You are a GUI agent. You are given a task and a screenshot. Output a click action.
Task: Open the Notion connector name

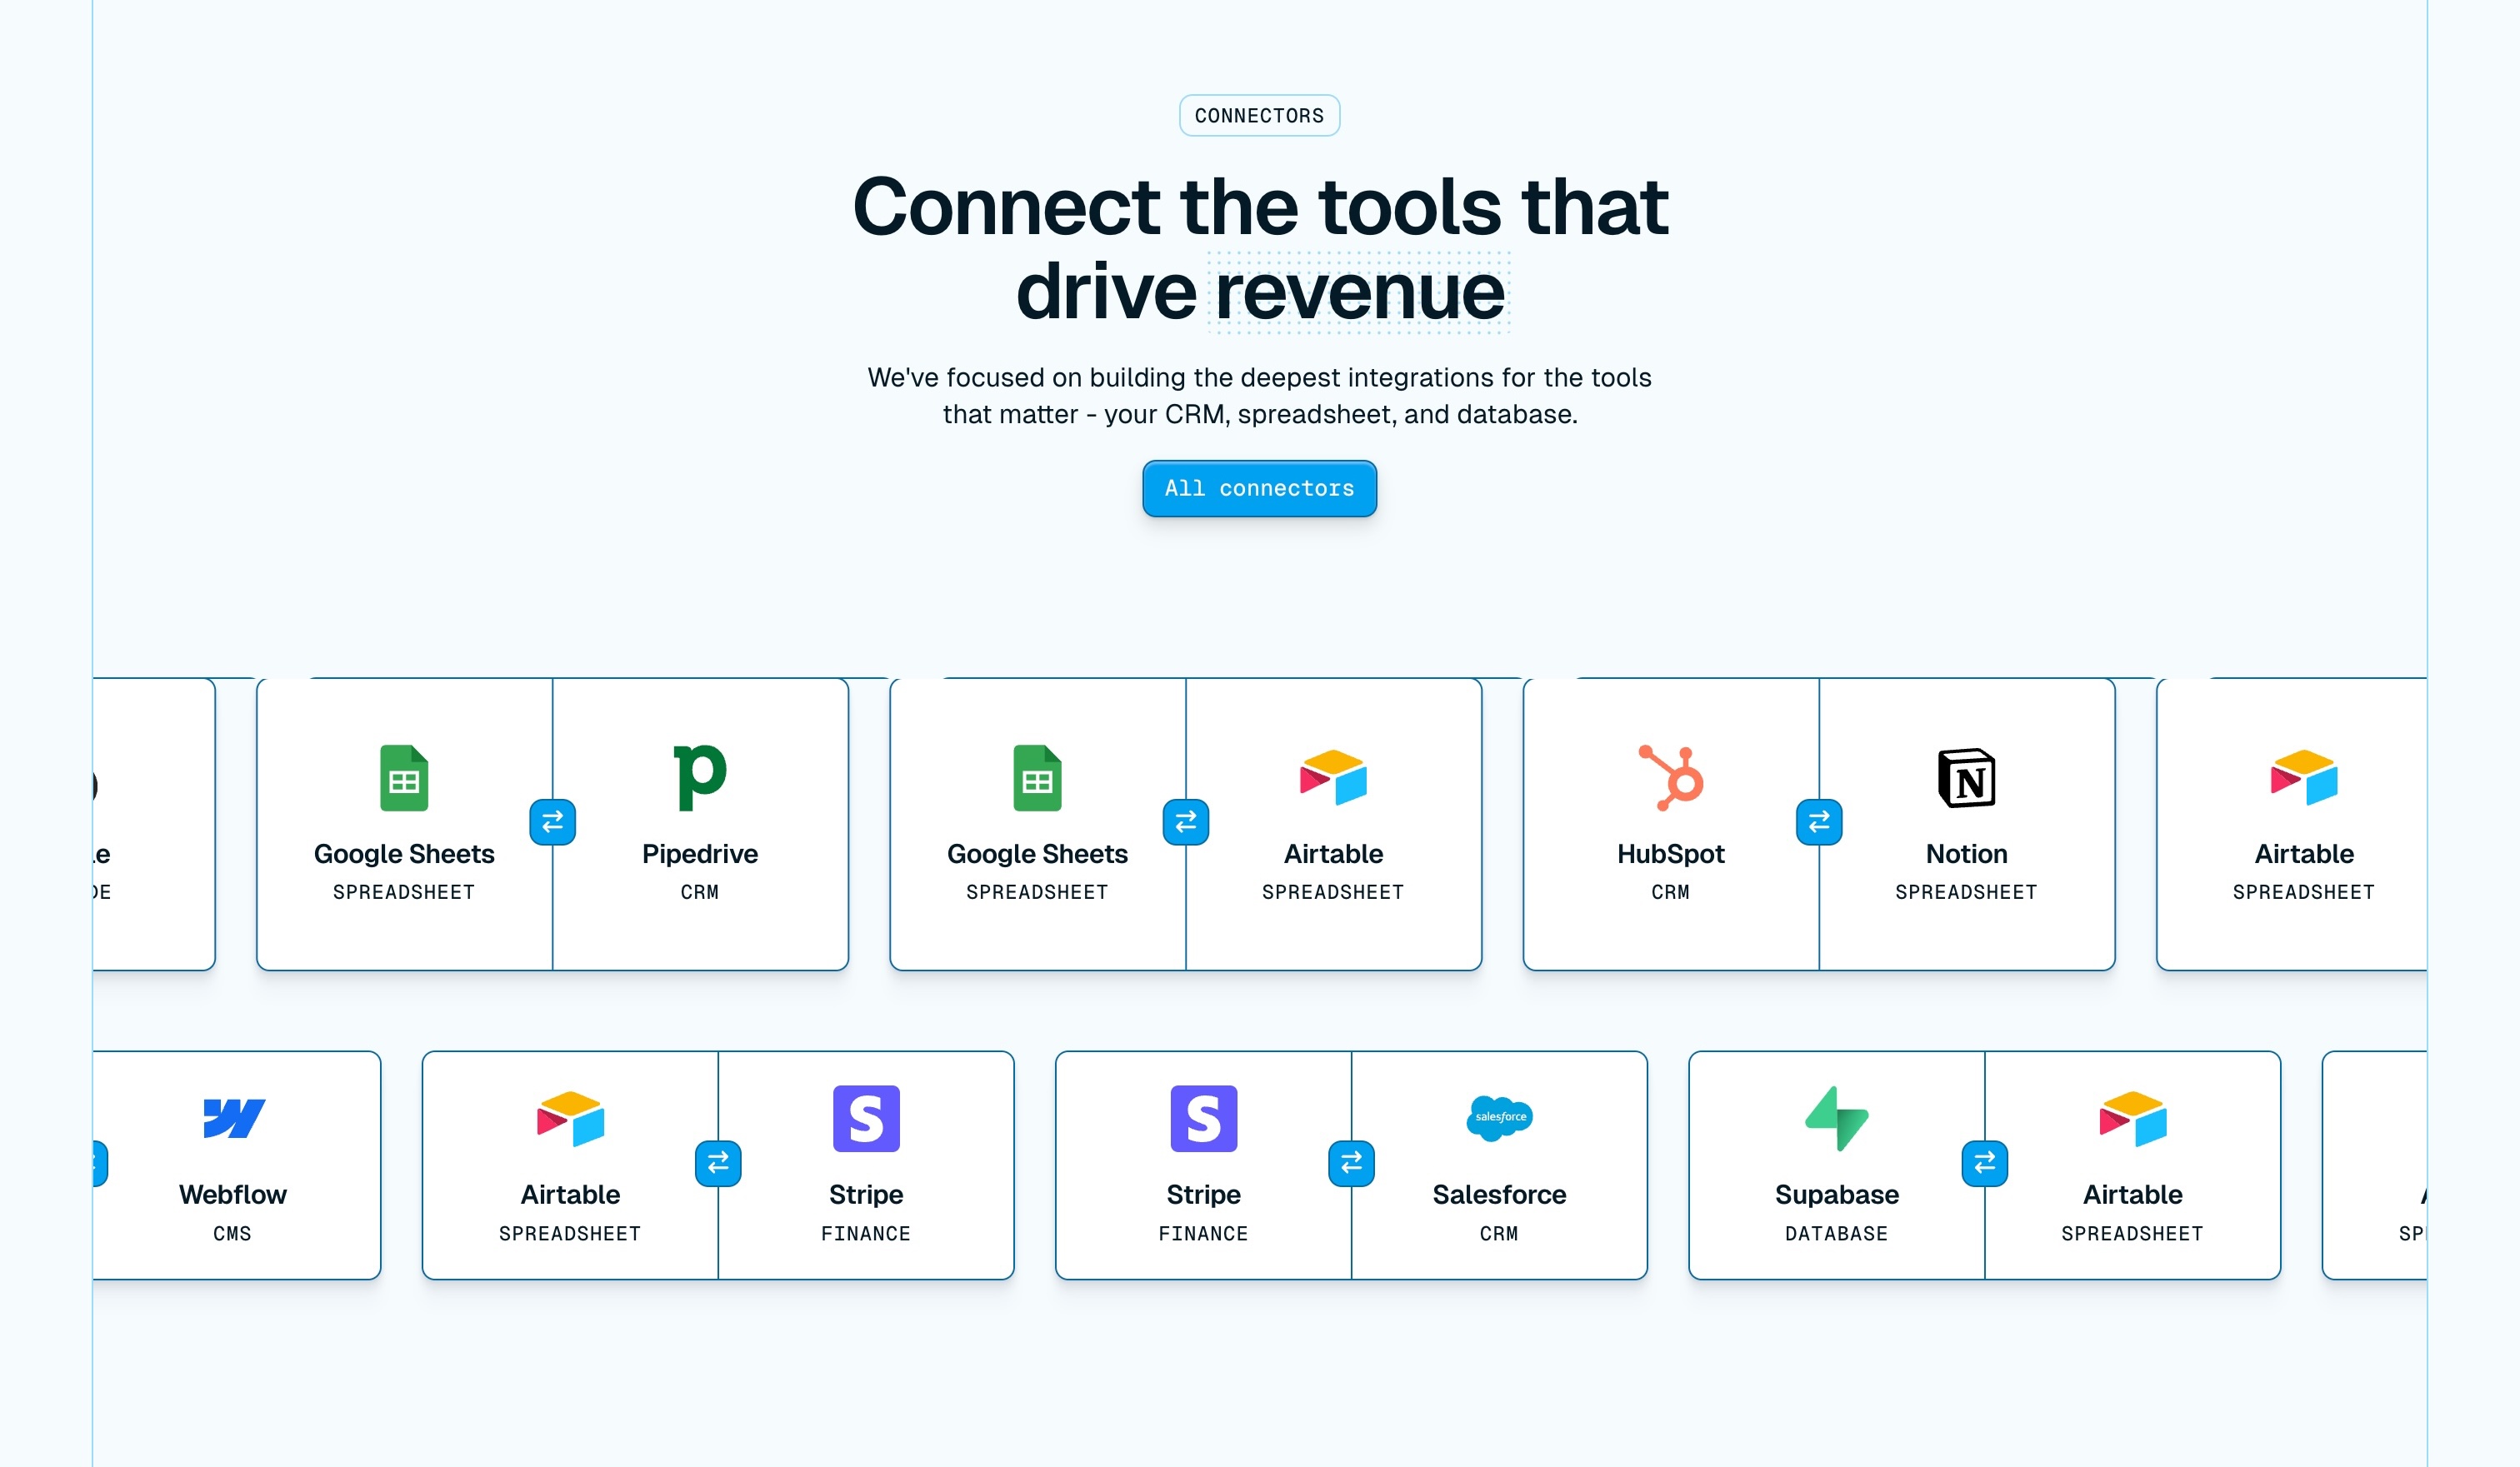pos(1966,855)
